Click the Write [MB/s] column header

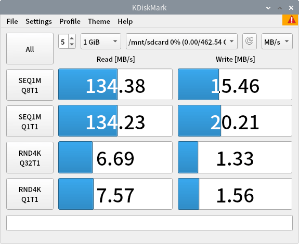(x=236, y=59)
